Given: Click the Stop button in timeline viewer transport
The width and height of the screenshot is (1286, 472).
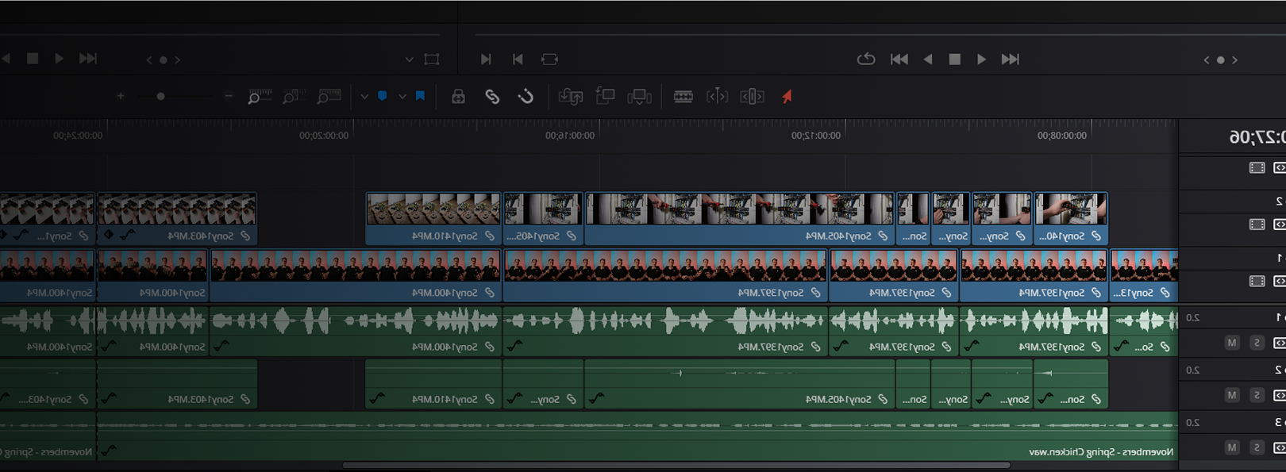Looking at the screenshot, I should coord(955,59).
